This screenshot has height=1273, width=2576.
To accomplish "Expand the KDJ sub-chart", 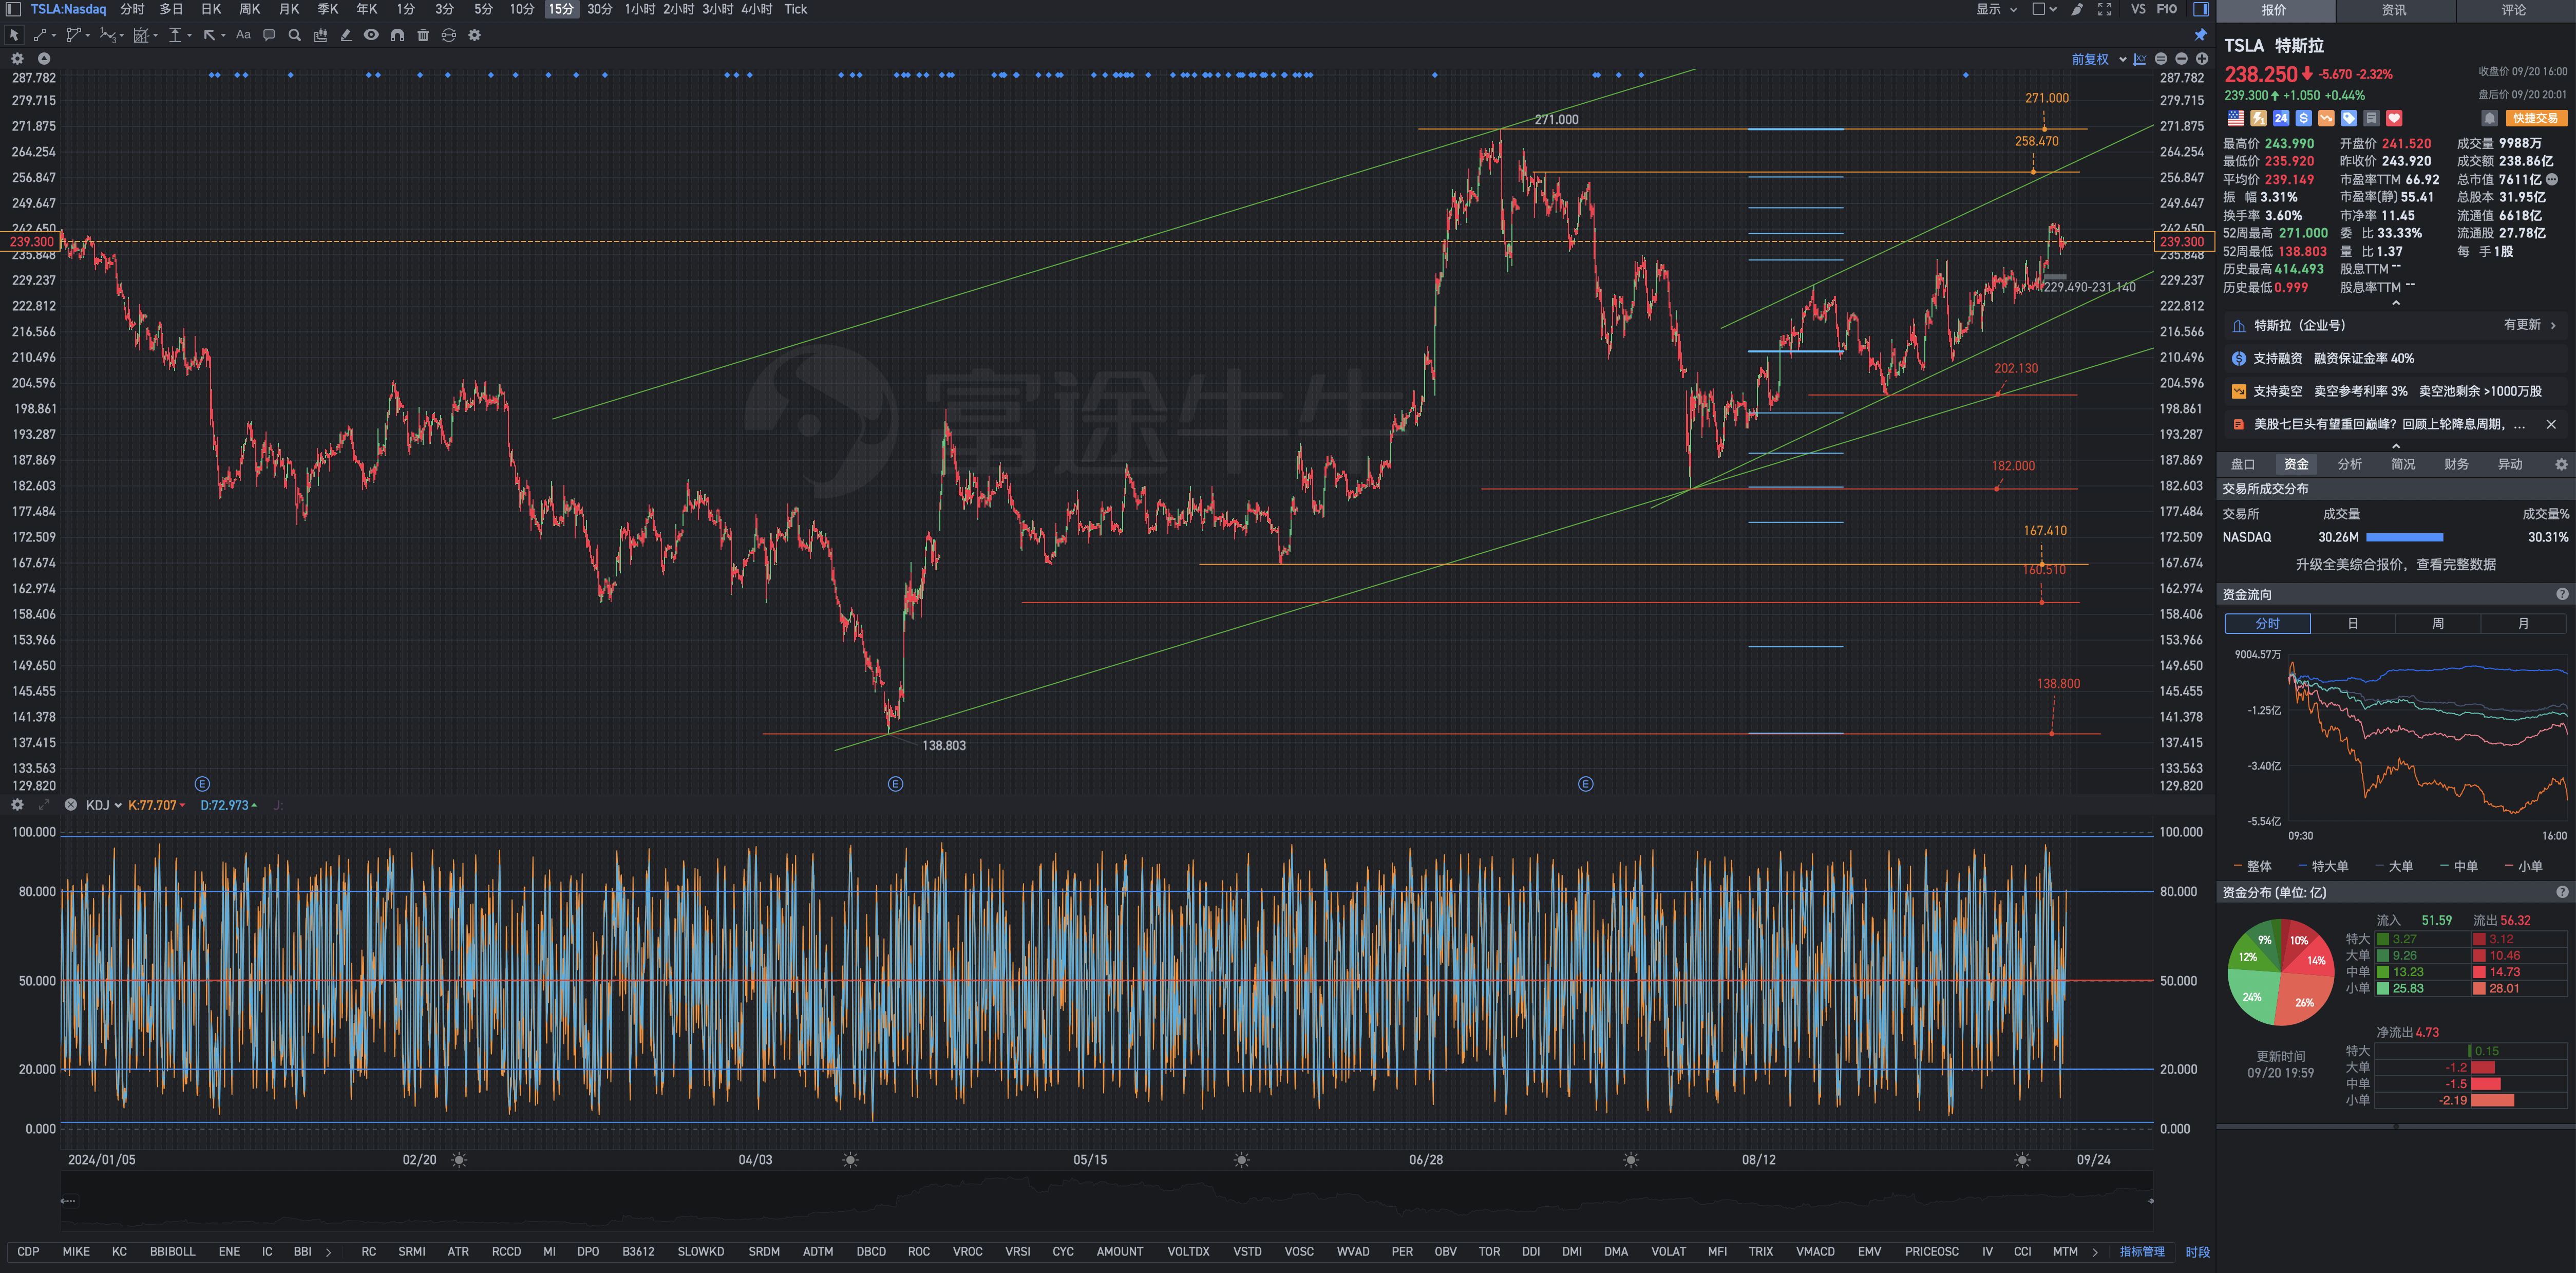I will pos(43,805).
